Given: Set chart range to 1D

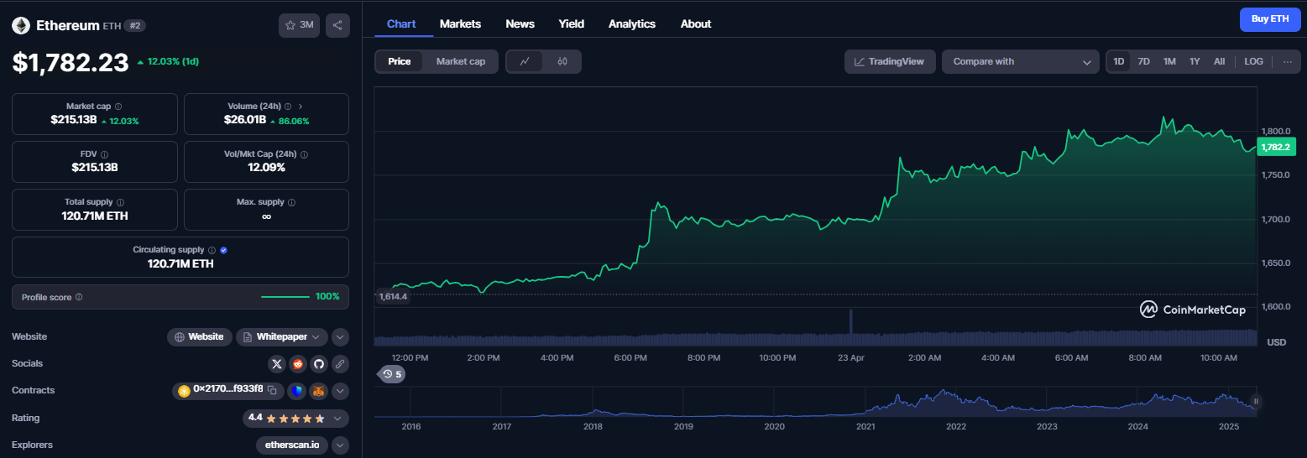Looking at the screenshot, I should (x=1118, y=61).
